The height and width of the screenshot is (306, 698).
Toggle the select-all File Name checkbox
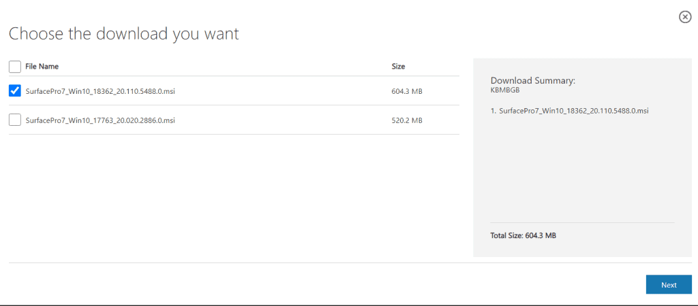(14, 67)
